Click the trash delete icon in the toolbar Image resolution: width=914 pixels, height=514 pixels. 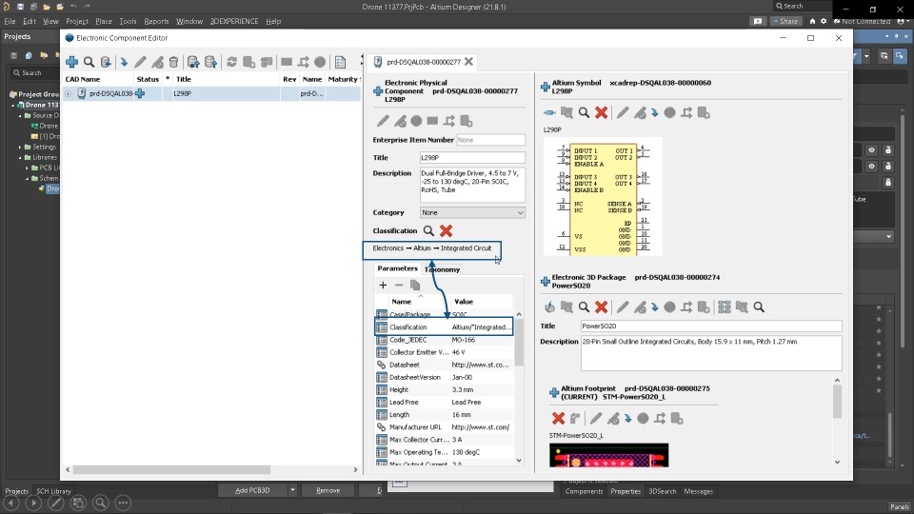pyautogui.click(x=173, y=62)
